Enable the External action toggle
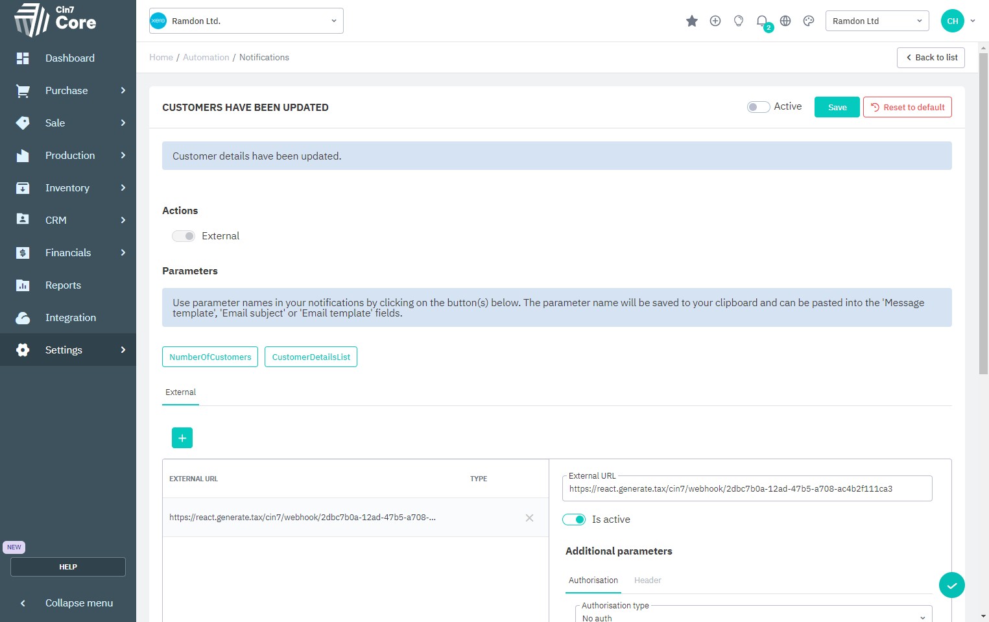This screenshot has width=989, height=622. point(184,236)
